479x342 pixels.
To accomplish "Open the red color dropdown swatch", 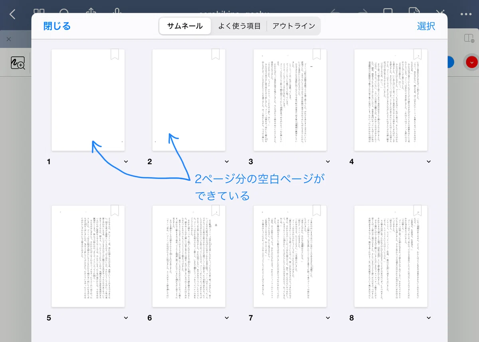I will (x=471, y=62).
